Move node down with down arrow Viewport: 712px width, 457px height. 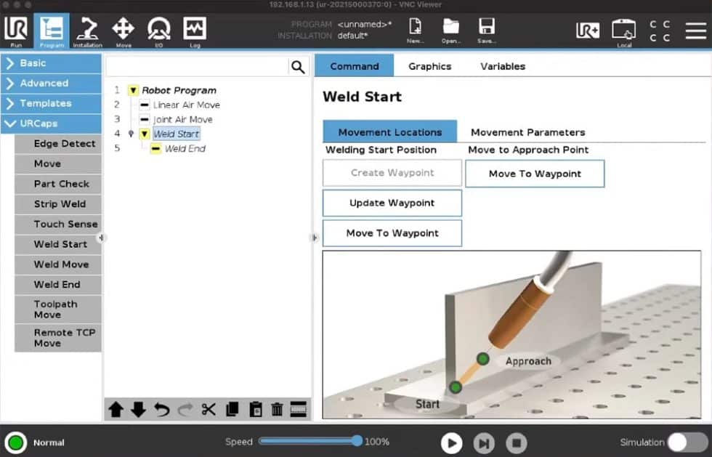click(138, 409)
